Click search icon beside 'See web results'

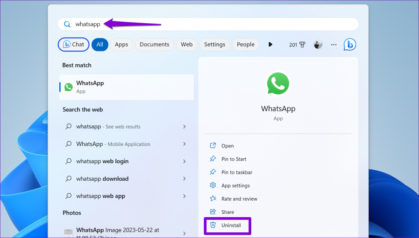pos(68,126)
